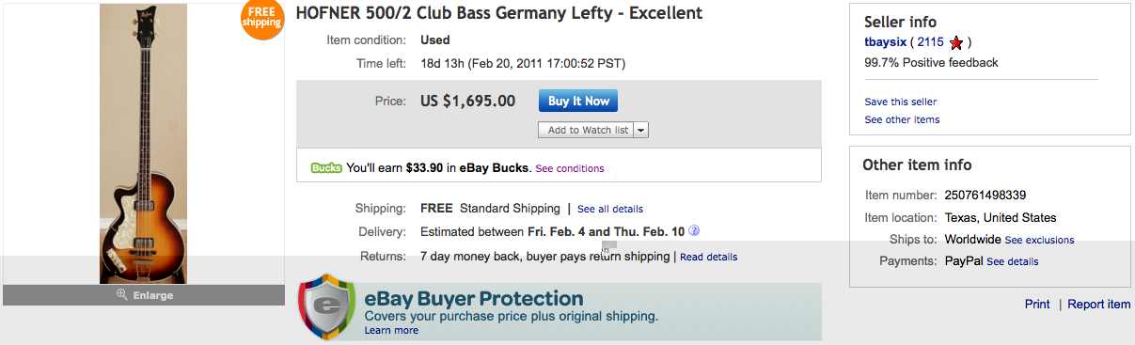Click Save this seller link

(901, 102)
